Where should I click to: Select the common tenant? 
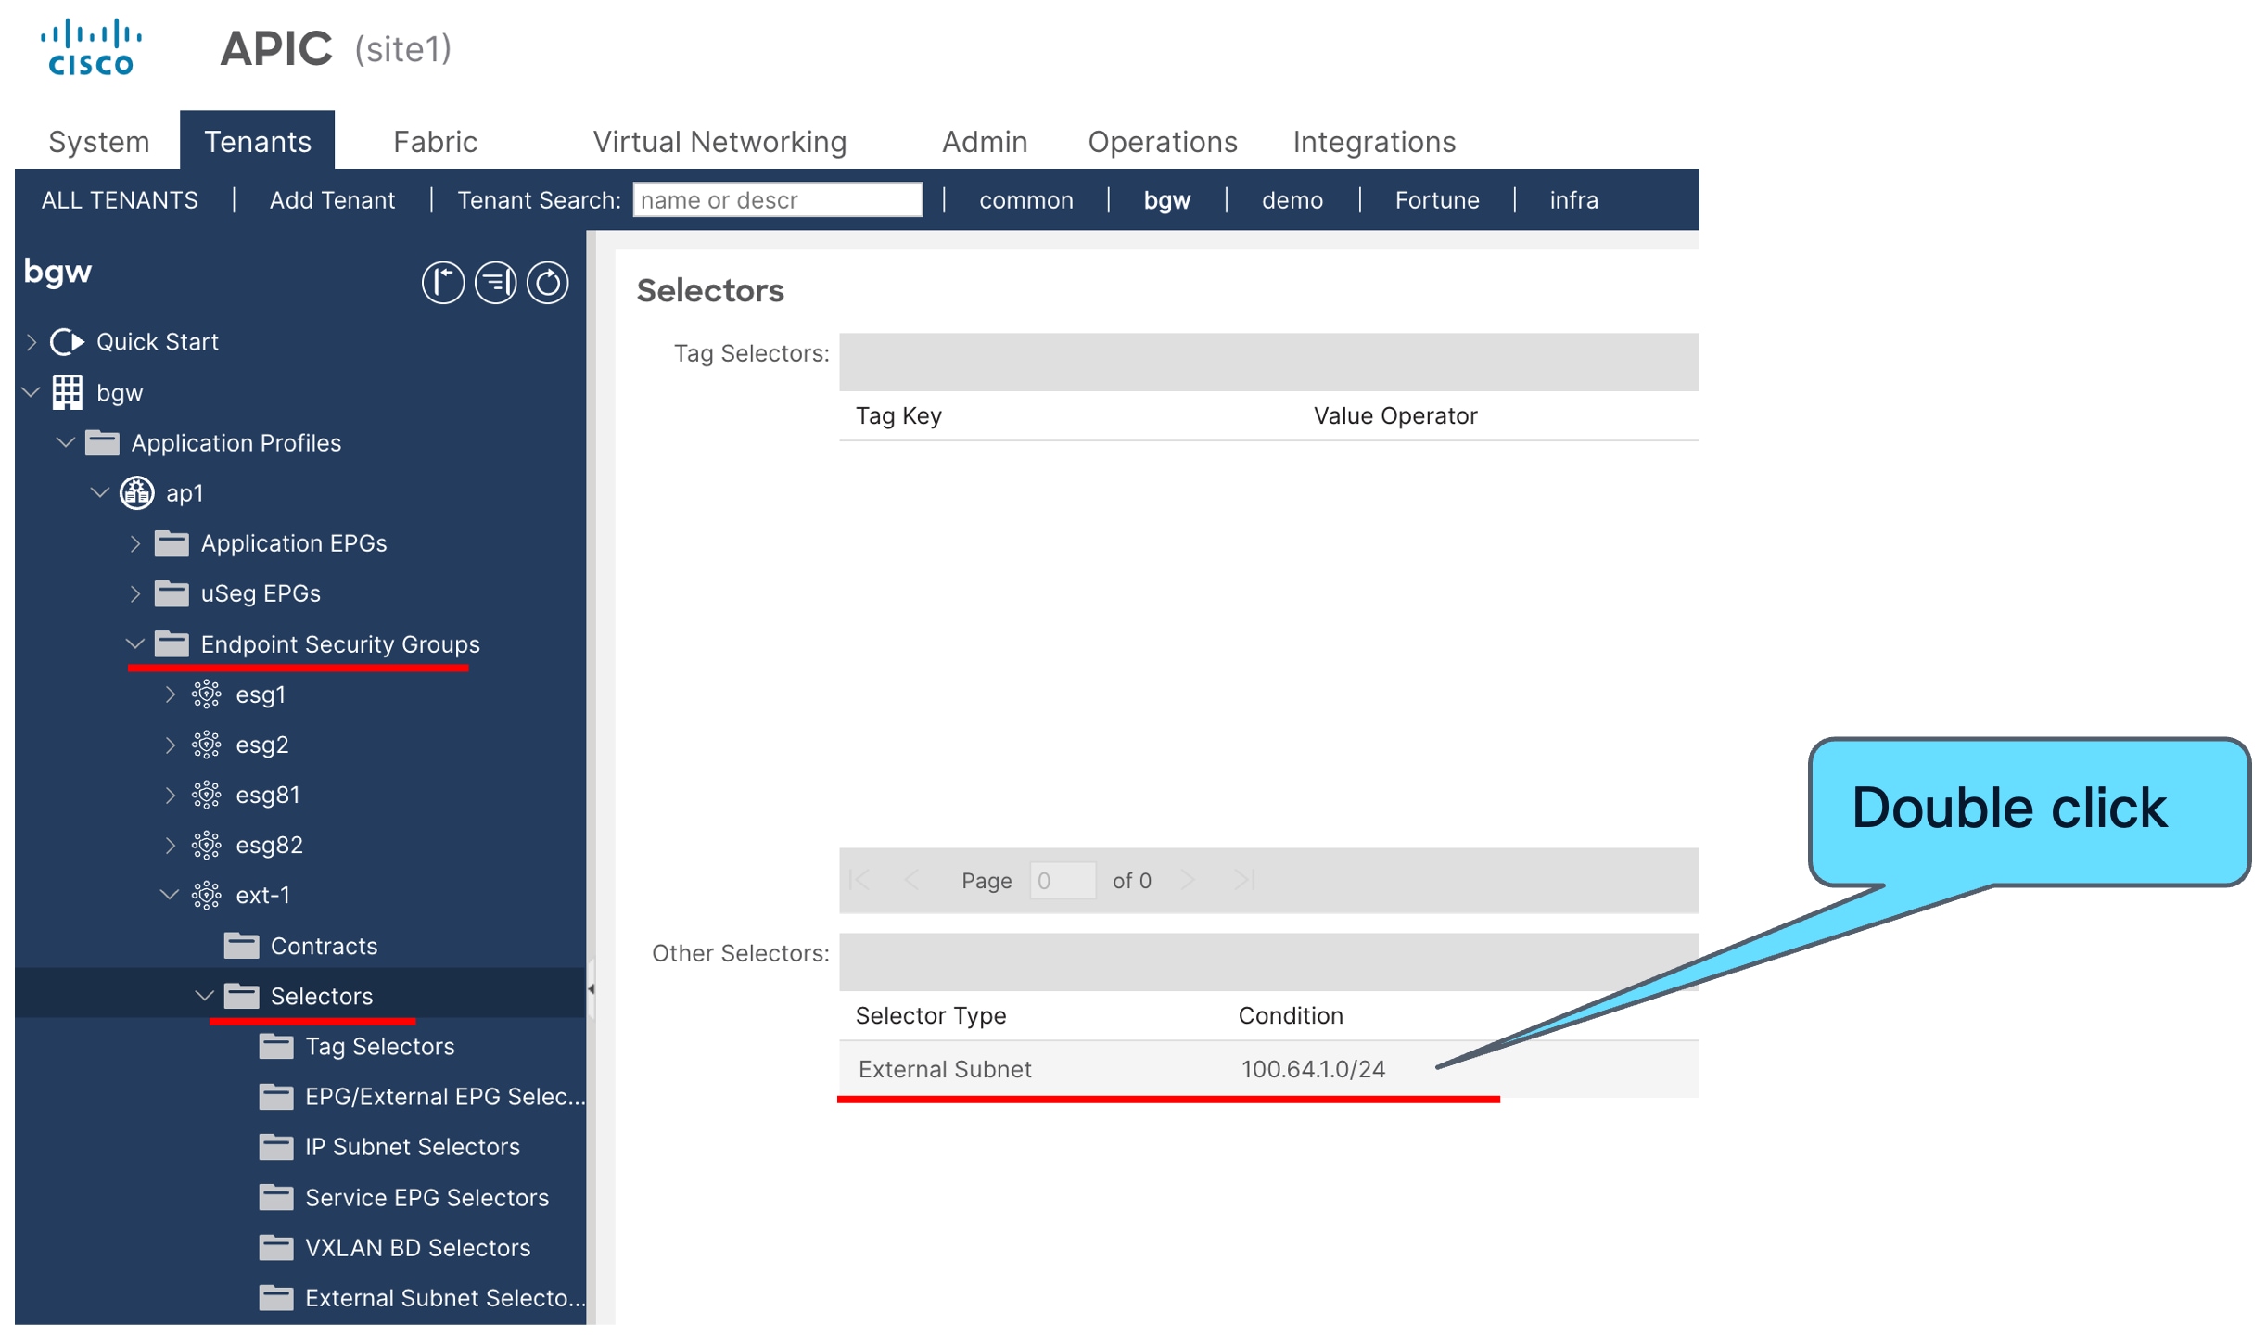tap(1025, 200)
